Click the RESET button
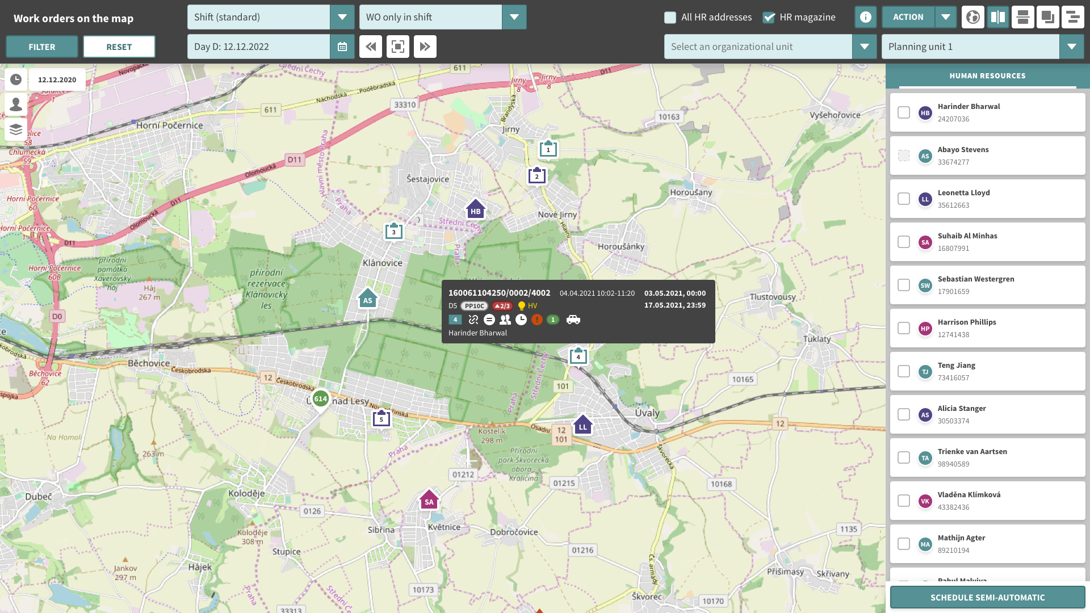Image resolution: width=1090 pixels, height=613 pixels. tap(119, 47)
